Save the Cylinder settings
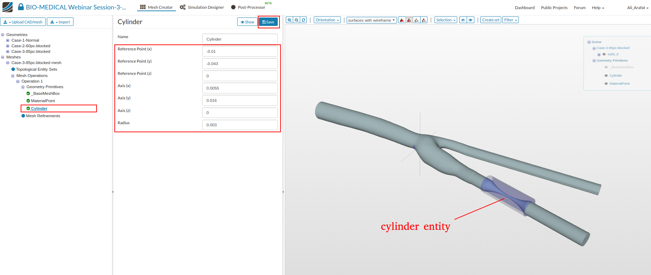The image size is (651, 275). 268,22
